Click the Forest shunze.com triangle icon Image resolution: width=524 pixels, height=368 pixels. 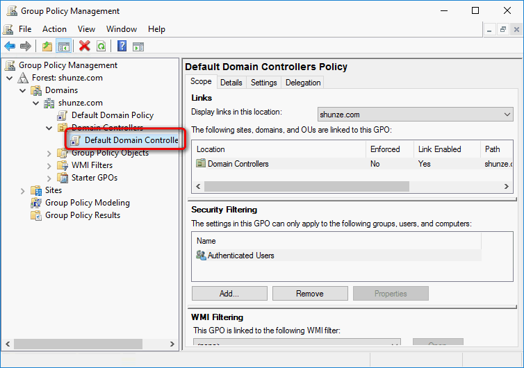(x=23, y=78)
